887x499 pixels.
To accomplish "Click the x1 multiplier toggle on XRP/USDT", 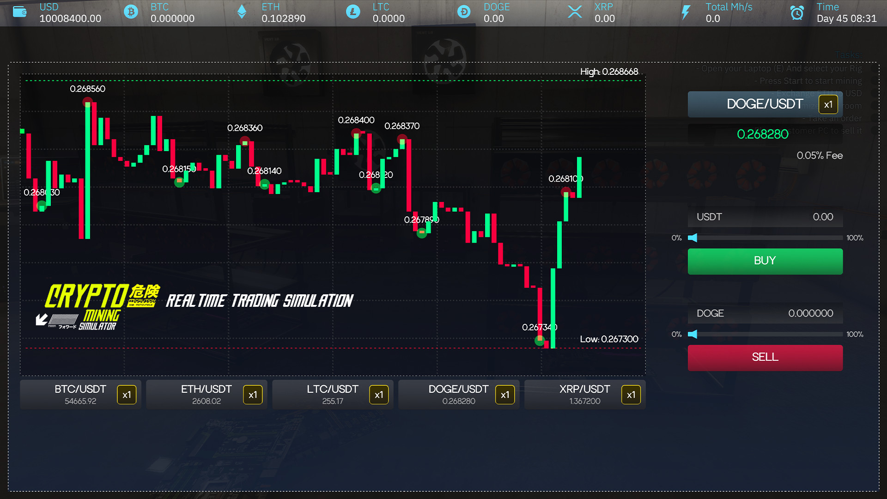I will point(631,395).
